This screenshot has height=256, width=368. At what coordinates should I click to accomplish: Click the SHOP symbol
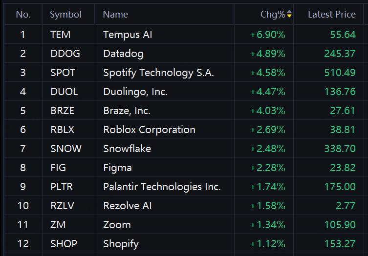(x=64, y=244)
